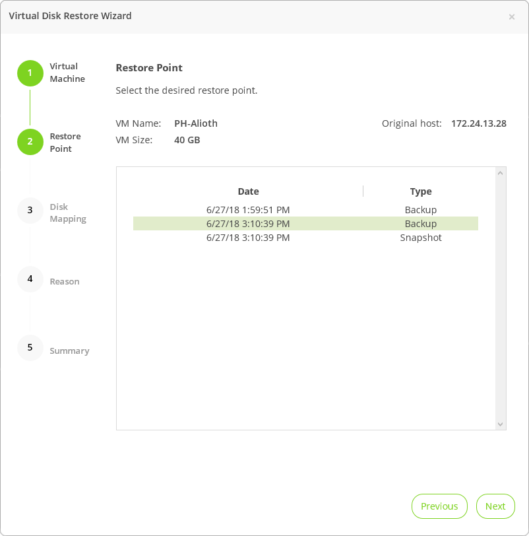
Task: Go to Disk Mapping step label
Action: (68, 213)
